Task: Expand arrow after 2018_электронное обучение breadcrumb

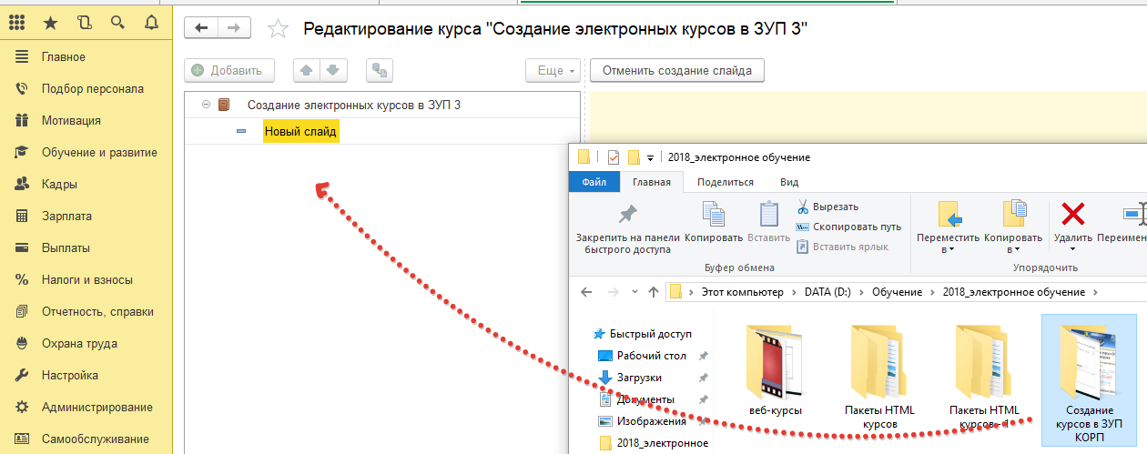Action: tap(1095, 292)
